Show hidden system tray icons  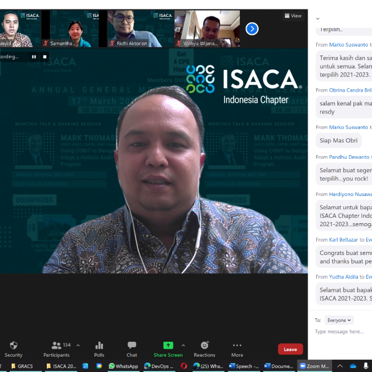(340, 366)
